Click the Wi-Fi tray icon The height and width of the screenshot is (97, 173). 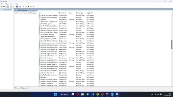coord(156,94)
